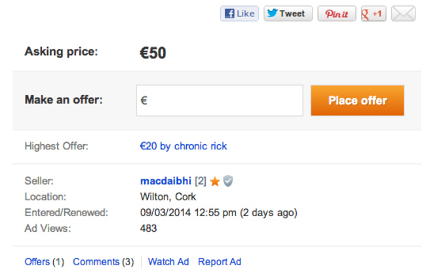
Task: Click the grey verified shield badge
Action: [x=228, y=181]
